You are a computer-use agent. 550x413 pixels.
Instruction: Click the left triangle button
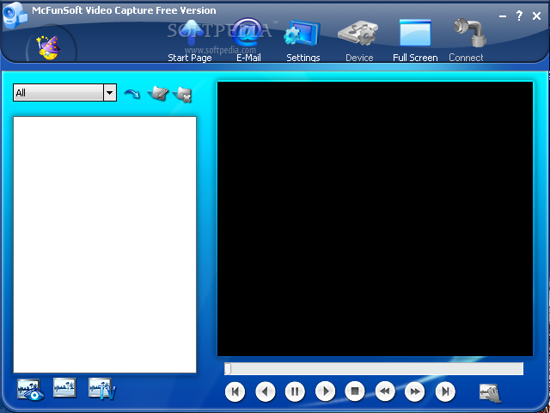[266, 391]
